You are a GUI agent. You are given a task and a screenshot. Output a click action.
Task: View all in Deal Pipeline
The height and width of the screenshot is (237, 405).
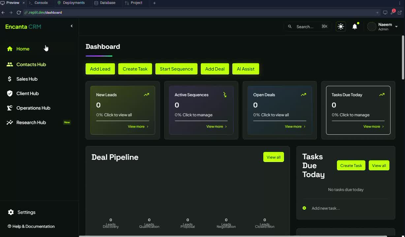pos(273,157)
